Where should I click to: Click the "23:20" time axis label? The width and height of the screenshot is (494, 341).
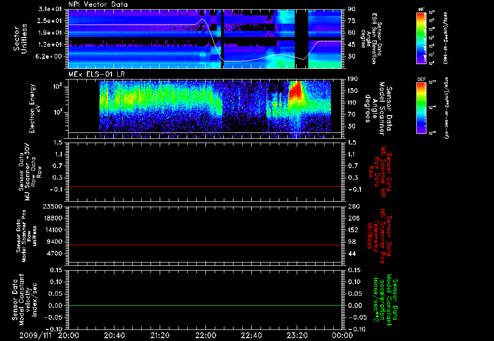pyautogui.click(x=297, y=335)
